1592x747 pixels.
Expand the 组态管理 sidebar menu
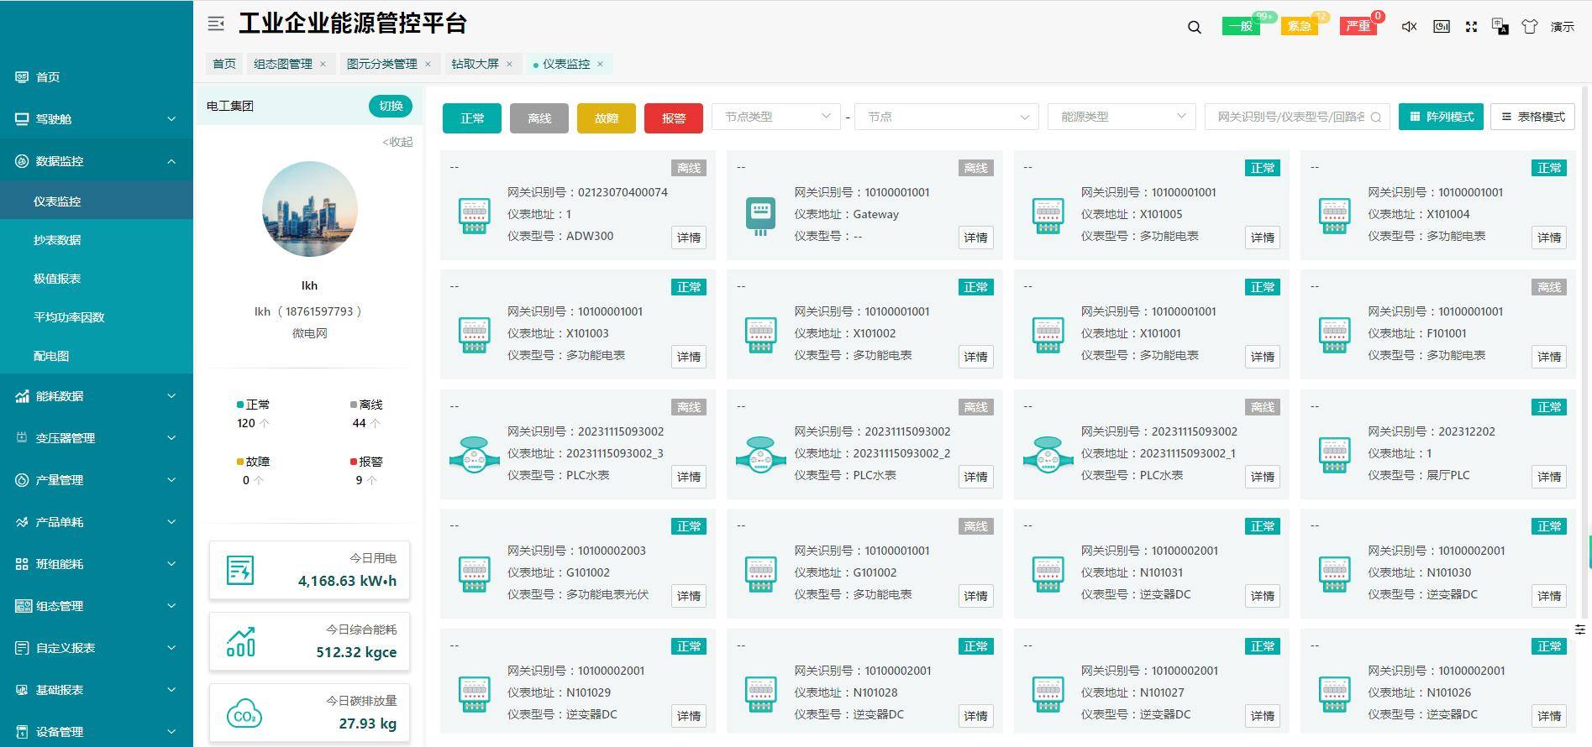[x=97, y=606]
